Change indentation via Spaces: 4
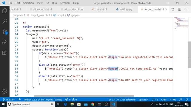 click(143, 100)
